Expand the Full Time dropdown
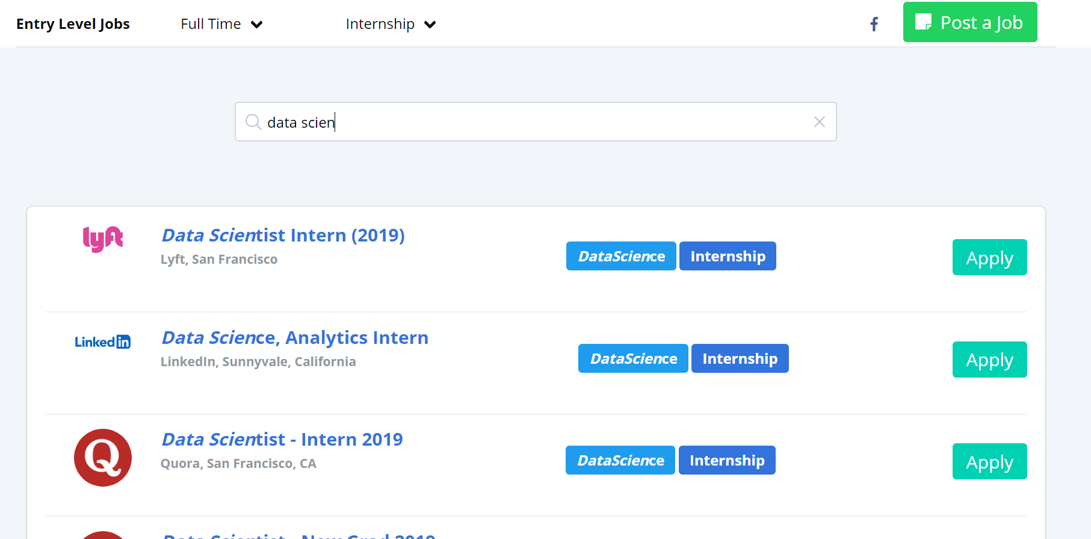1091x539 pixels. point(221,24)
